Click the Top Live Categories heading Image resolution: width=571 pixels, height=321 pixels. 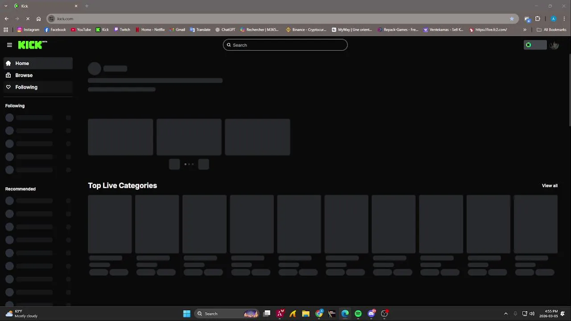pyautogui.click(x=122, y=185)
